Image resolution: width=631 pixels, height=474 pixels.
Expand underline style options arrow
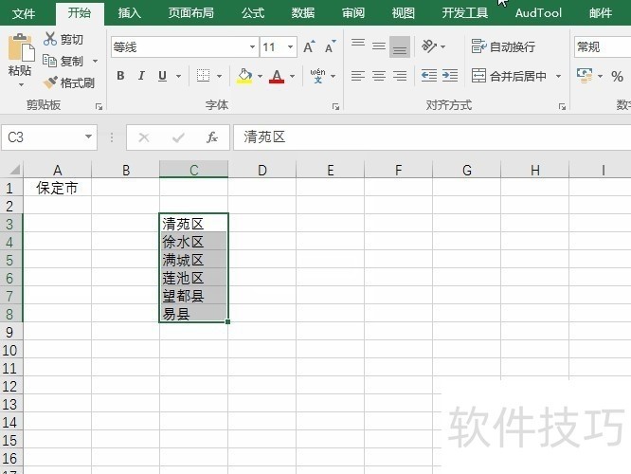(x=178, y=76)
